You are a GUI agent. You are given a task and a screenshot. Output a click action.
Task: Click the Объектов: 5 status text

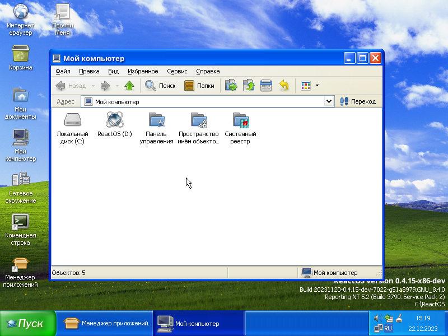click(x=68, y=273)
